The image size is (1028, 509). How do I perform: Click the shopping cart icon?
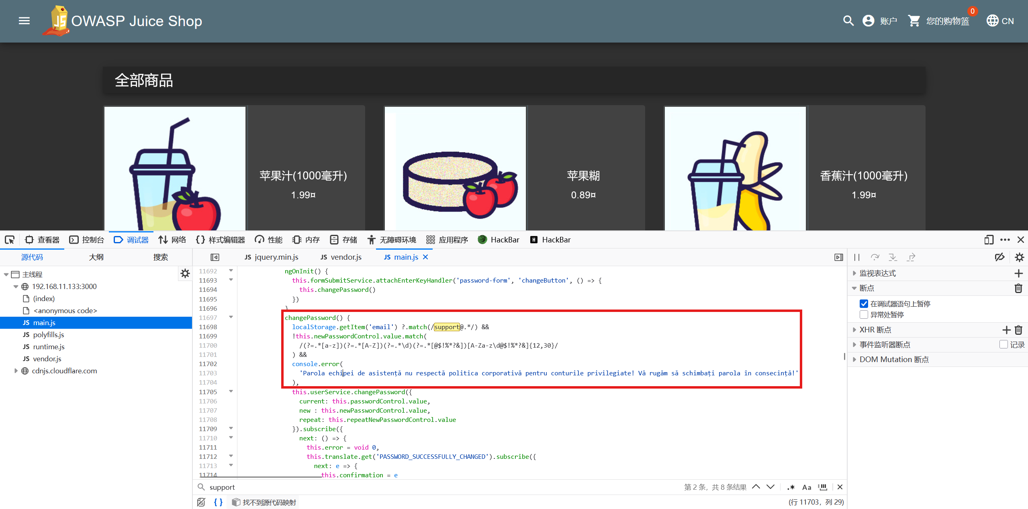point(914,21)
